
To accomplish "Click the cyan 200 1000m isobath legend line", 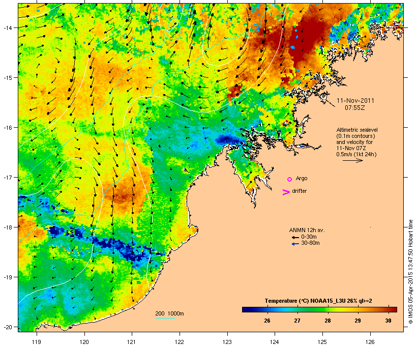I will [165, 318].
